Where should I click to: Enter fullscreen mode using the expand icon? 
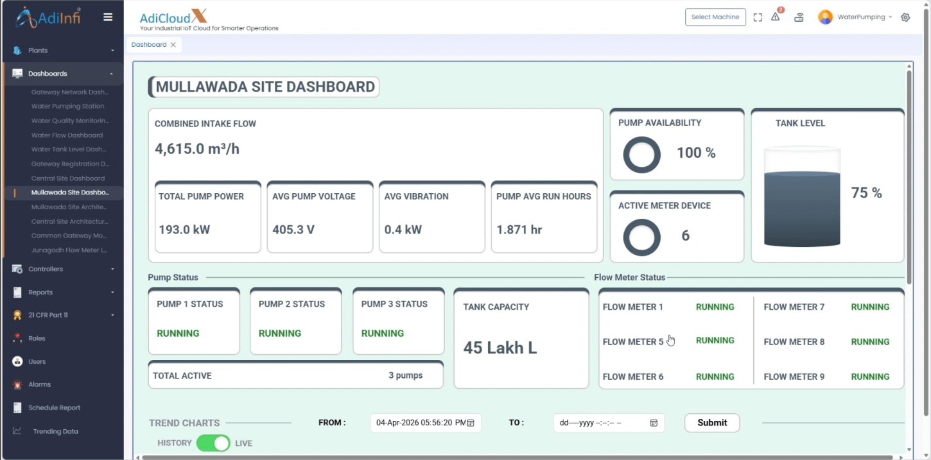(x=758, y=17)
